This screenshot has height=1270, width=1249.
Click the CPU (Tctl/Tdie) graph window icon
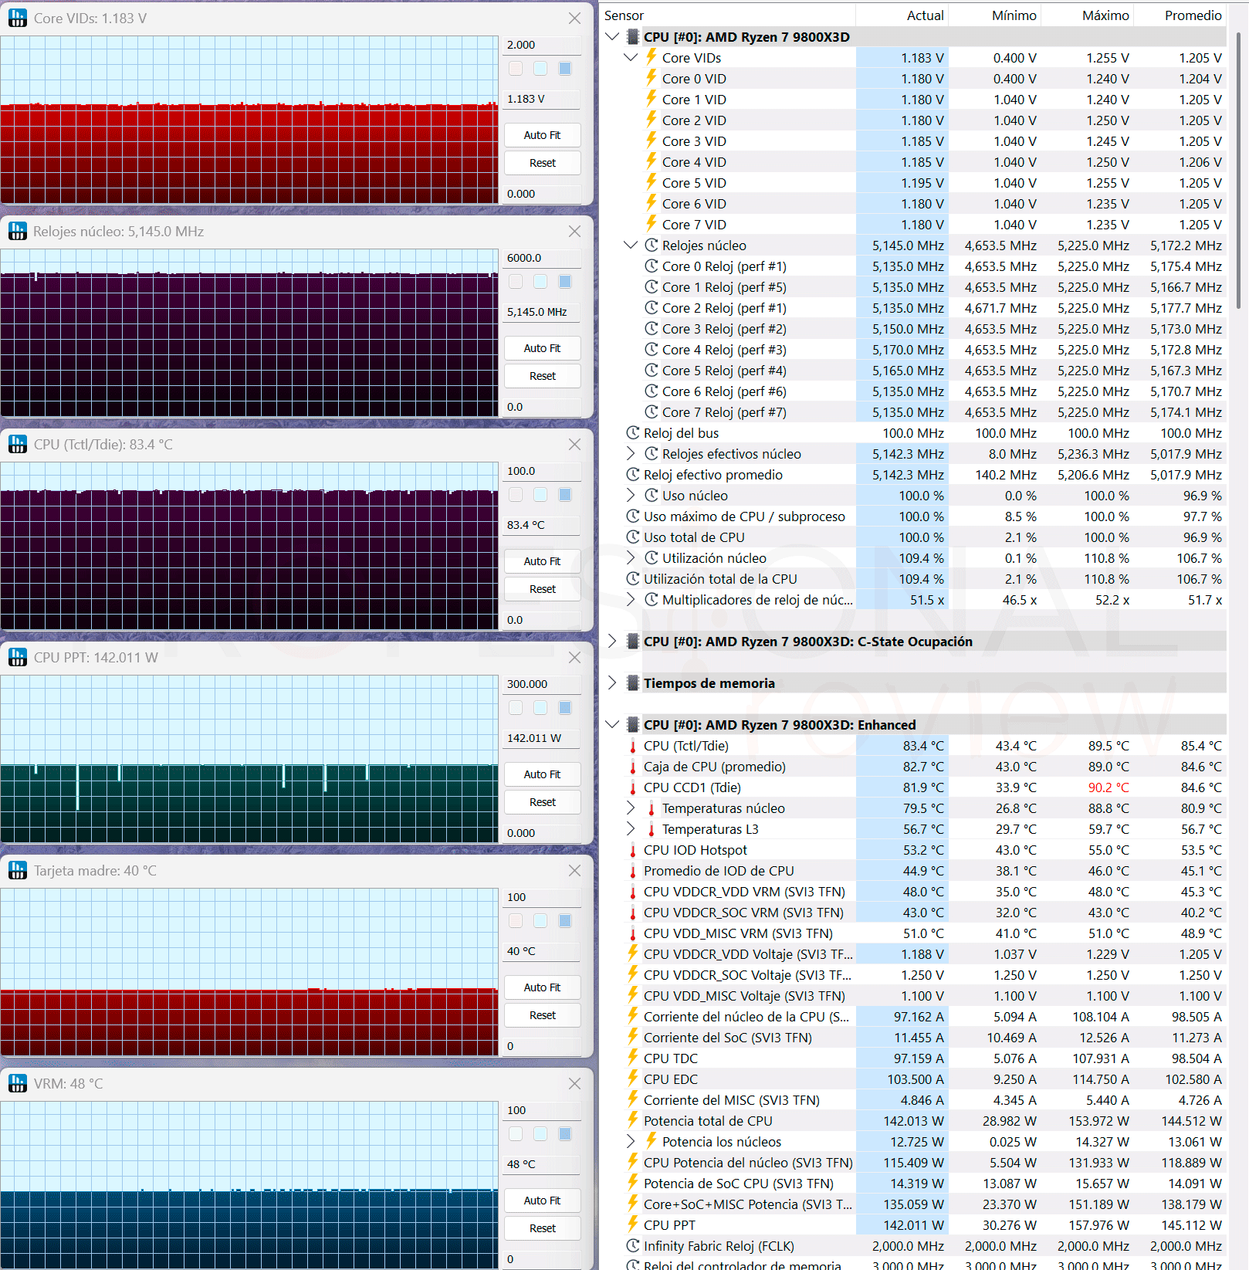pos(17,444)
